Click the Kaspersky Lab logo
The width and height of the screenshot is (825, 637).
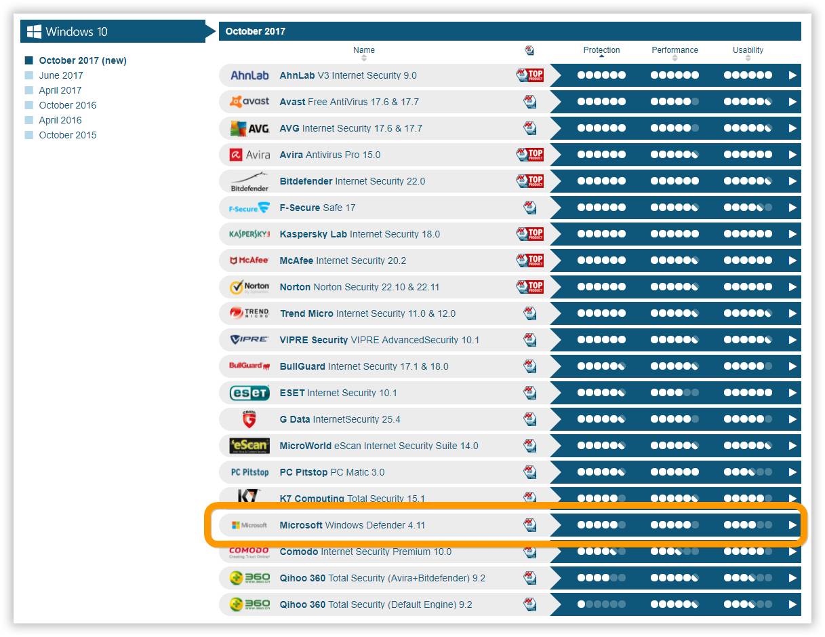[x=249, y=234]
